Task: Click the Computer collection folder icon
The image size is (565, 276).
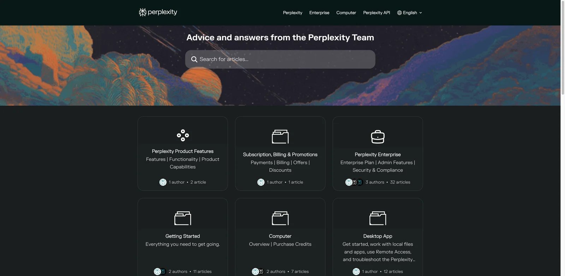Action: tap(280, 218)
